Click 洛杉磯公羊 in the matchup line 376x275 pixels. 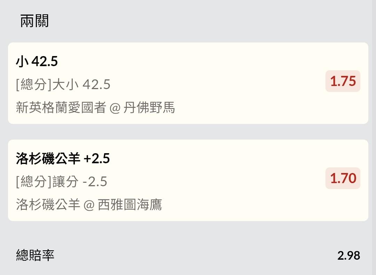(x=48, y=205)
